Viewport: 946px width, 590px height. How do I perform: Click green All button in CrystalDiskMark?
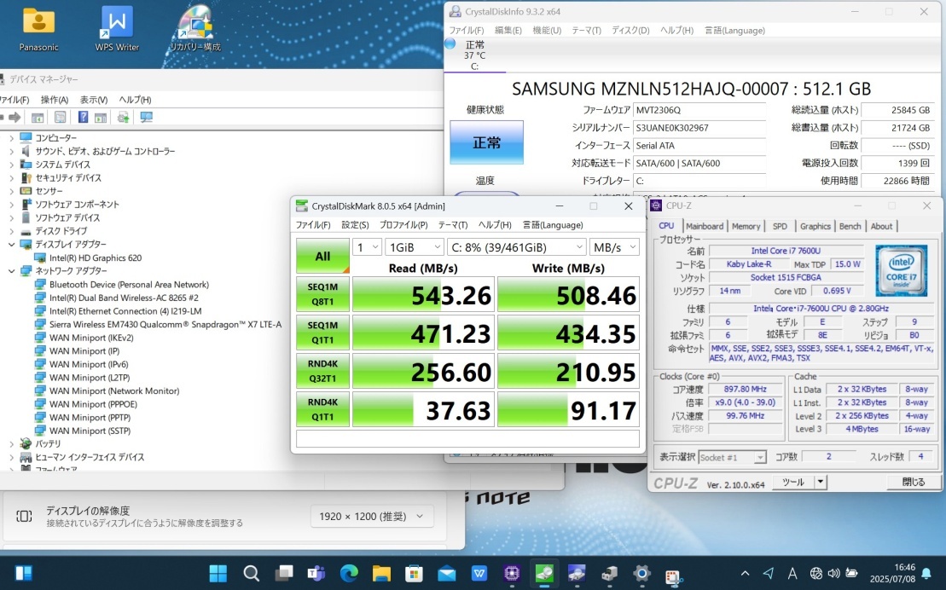(x=322, y=256)
